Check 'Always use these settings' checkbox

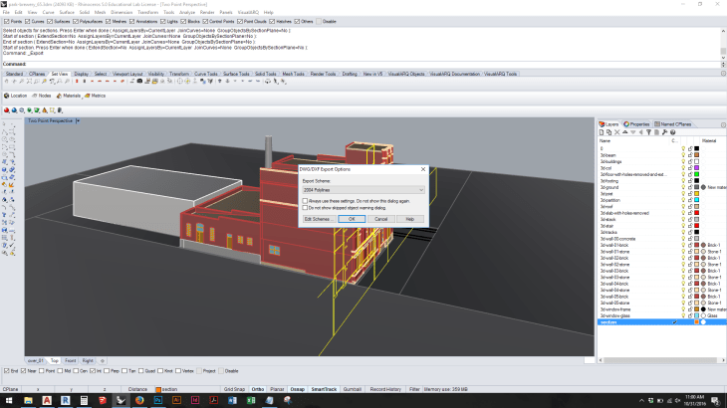coord(304,200)
